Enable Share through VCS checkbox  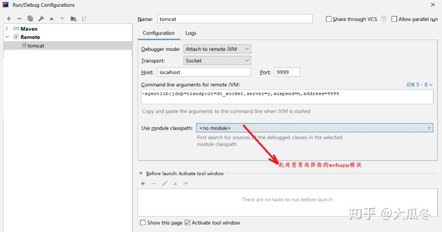pyautogui.click(x=328, y=19)
